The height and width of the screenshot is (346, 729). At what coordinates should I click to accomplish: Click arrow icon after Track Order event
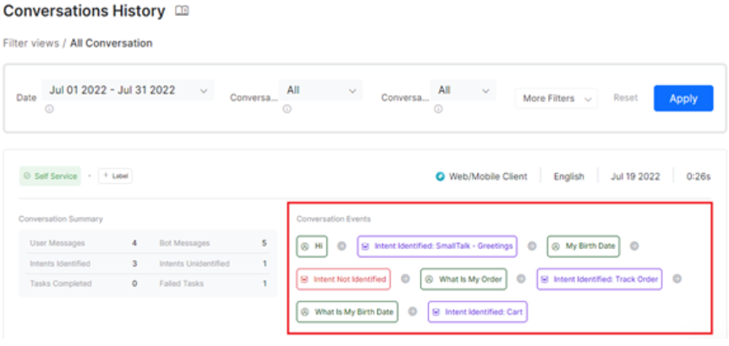point(677,278)
